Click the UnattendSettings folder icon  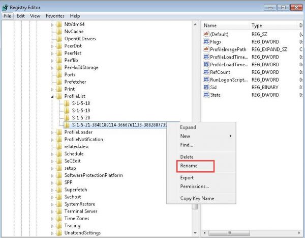59,233
